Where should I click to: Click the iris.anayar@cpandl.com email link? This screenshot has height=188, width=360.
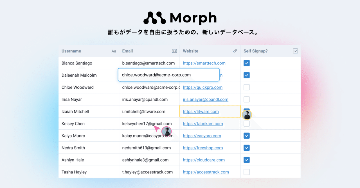tap(206, 99)
